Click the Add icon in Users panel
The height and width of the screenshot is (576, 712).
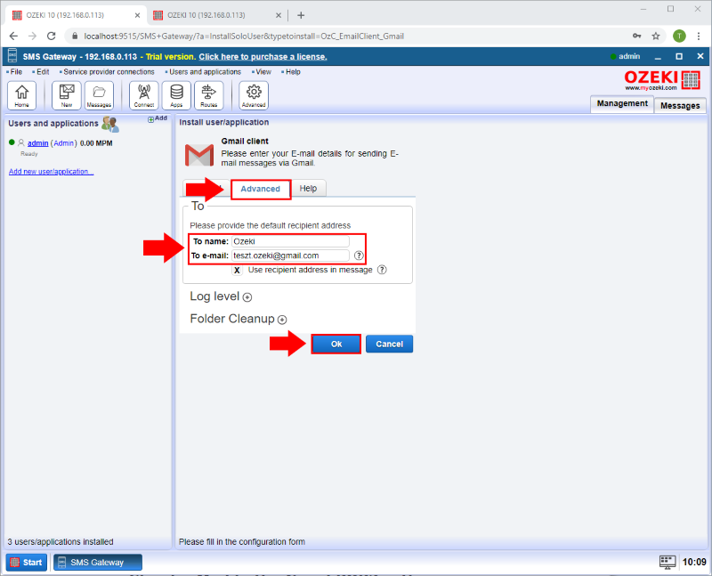[158, 118]
